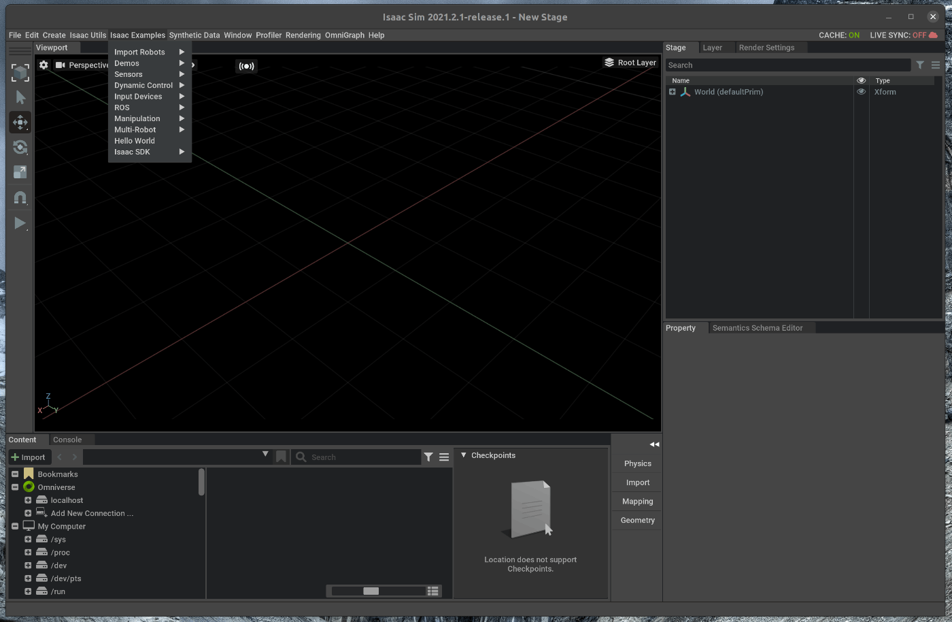This screenshot has height=622, width=952.
Task: Collapse the Checkpoints section triangle
Action: point(464,455)
